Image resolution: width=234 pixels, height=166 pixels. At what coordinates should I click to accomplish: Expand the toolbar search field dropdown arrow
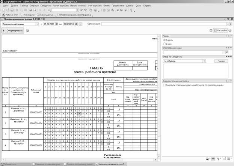(77, 10)
